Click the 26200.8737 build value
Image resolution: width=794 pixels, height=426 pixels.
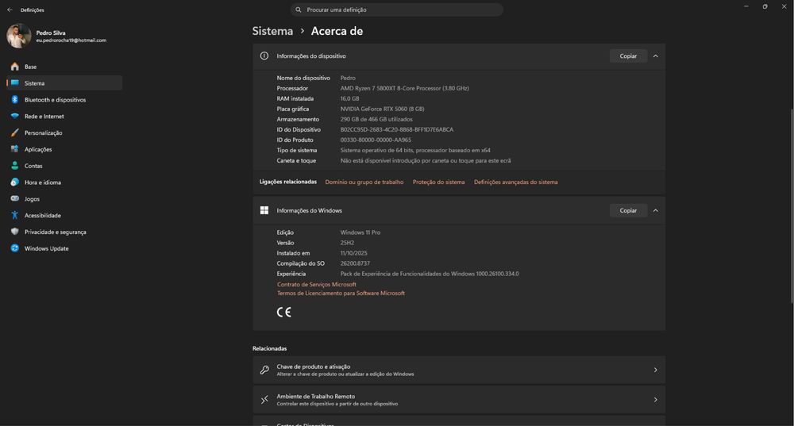pos(355,263)
